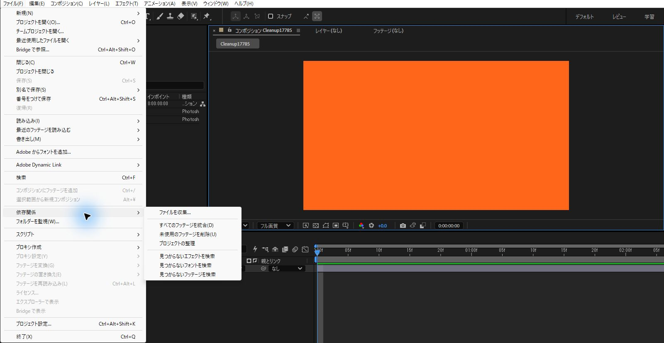The height and width of the screenshot is (343, 664).
Task: Click the region of interest icon
Action: (x=336, y=225)
